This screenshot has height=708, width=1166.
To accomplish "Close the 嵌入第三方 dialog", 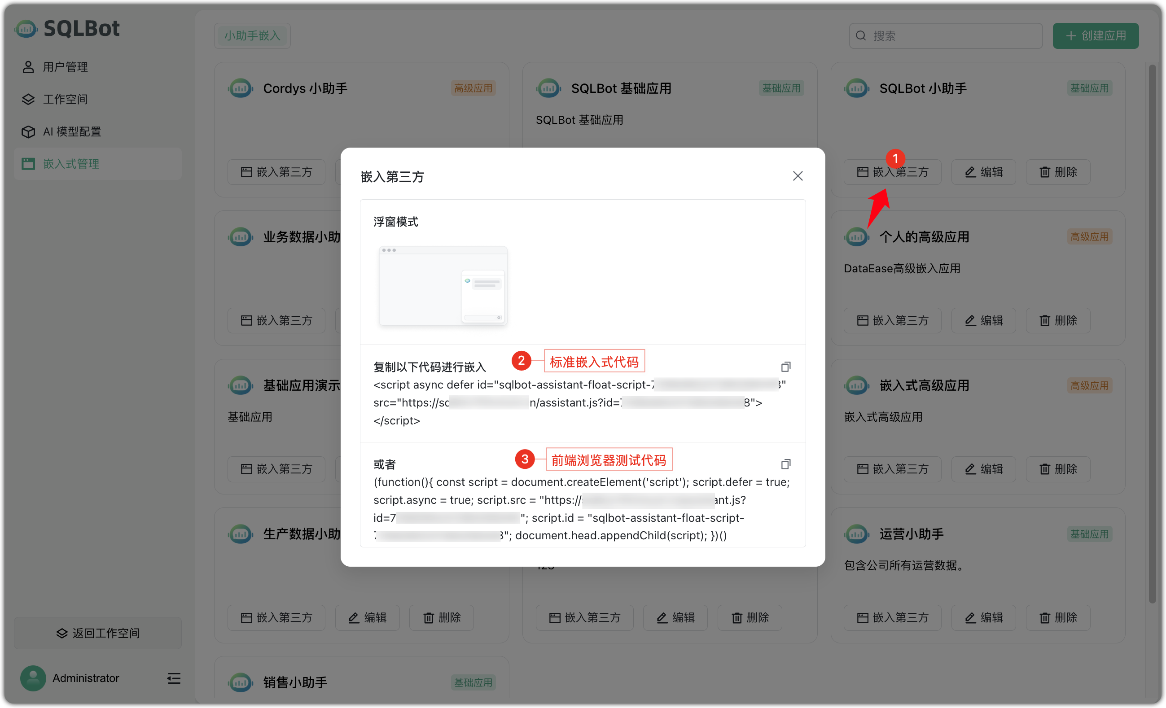I will pyautogui.click(x=798, y=175).
